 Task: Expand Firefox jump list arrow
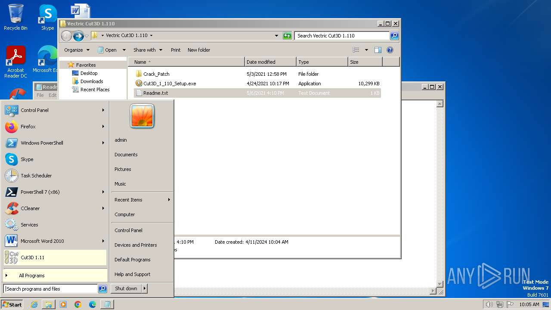click(x=103, y=127)
